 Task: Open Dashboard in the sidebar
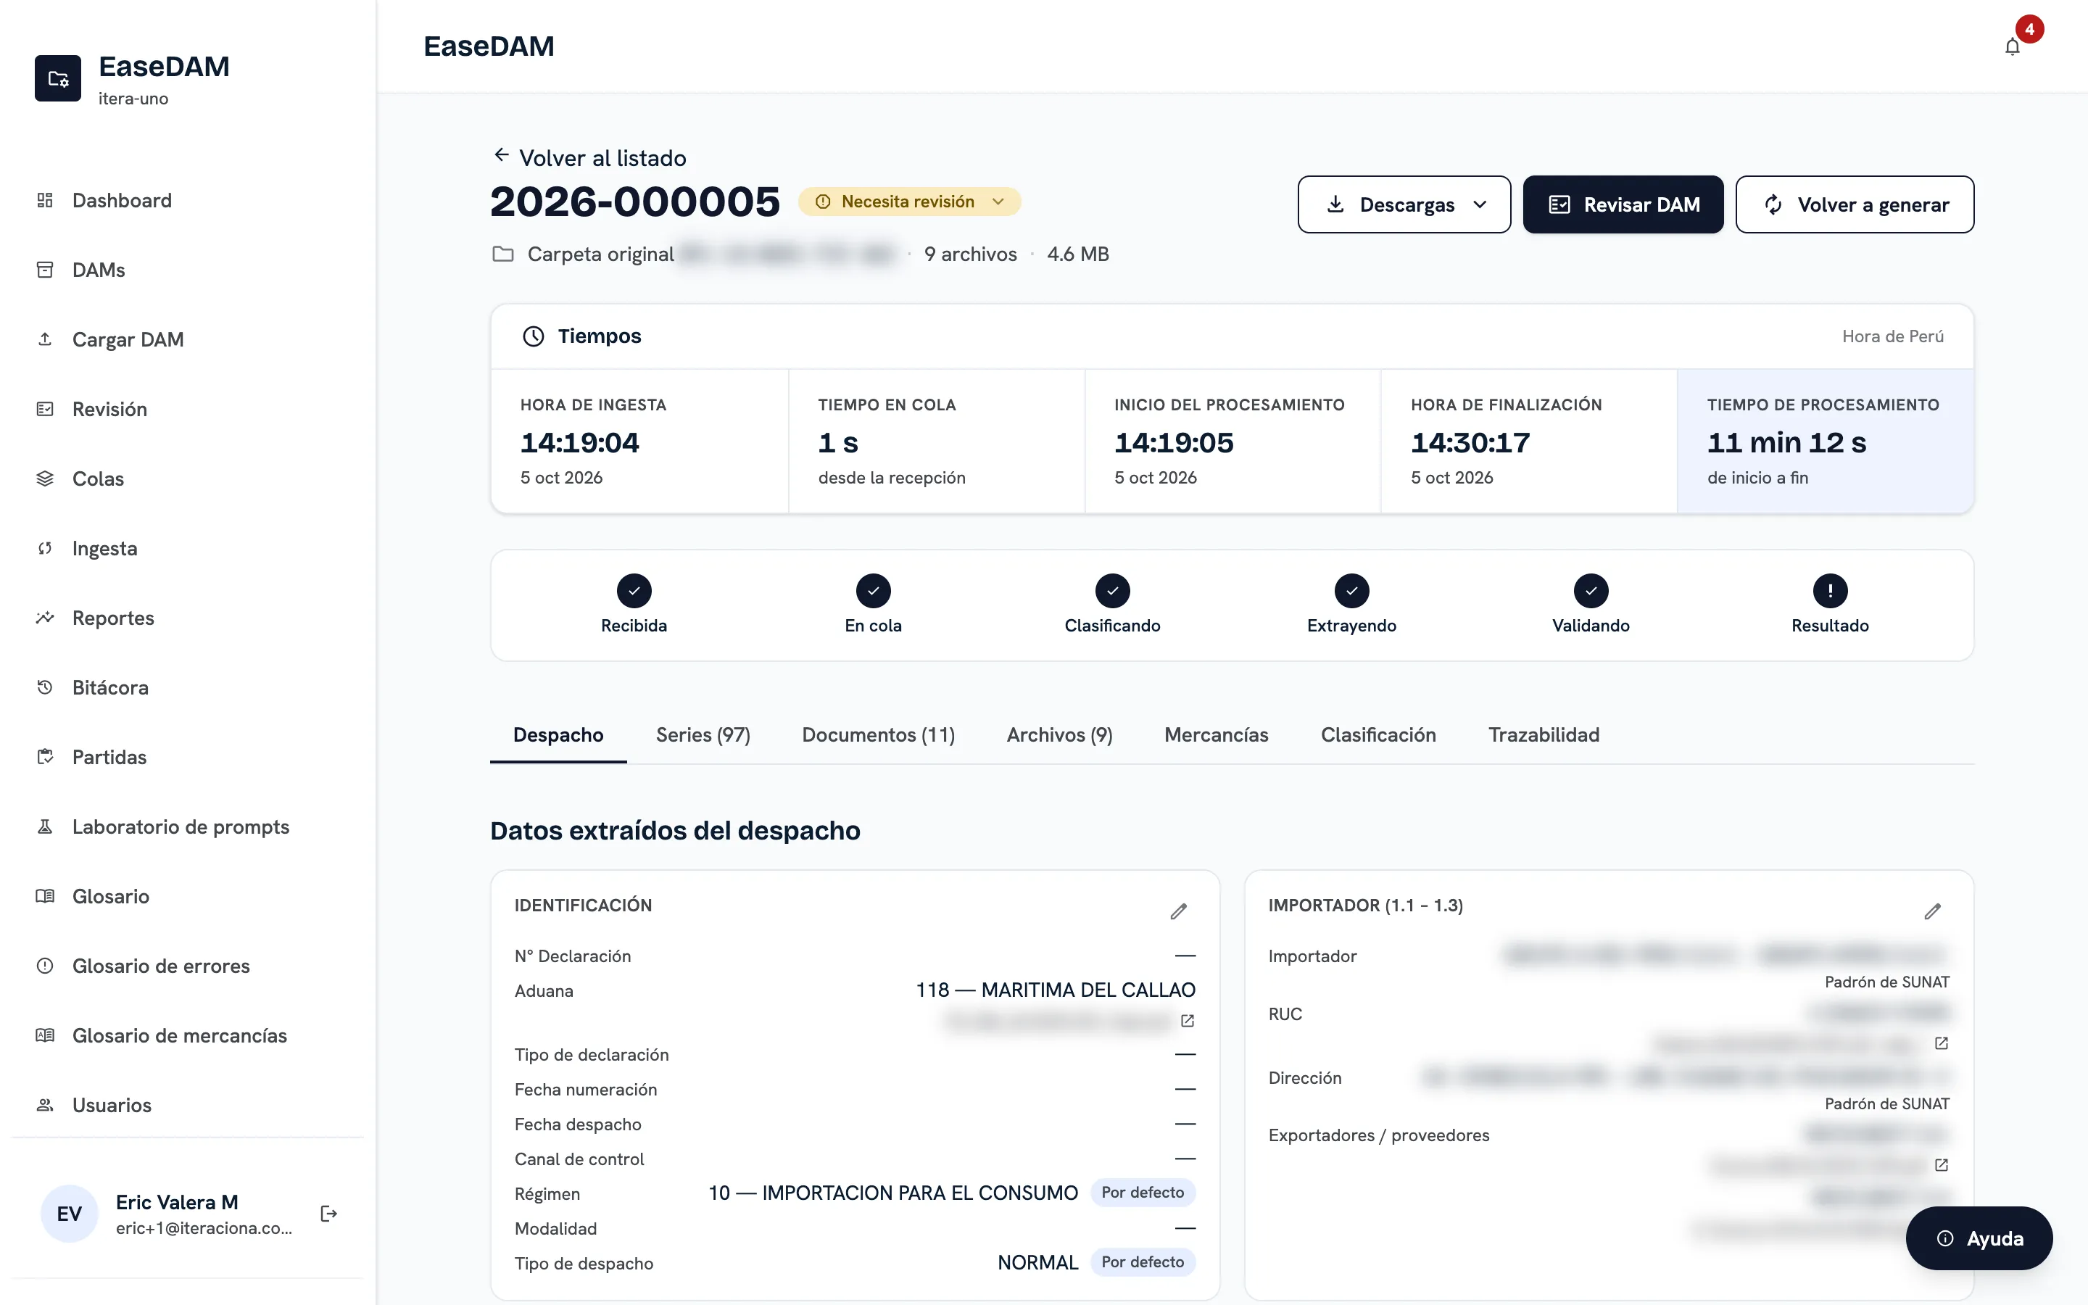tap(188, 200)
